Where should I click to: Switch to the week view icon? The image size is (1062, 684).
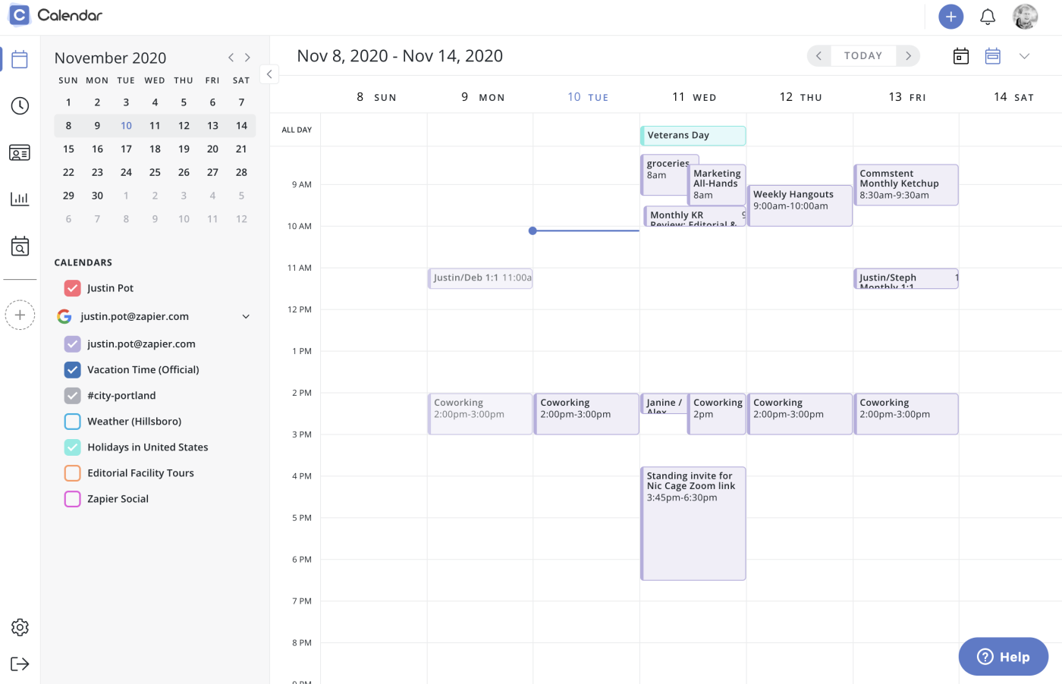point(993,56)
